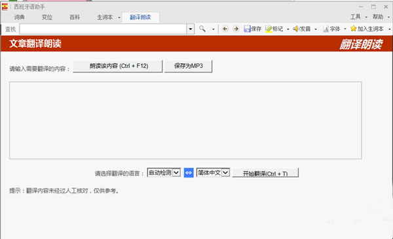Expand the 加入生词本 dropdown arrow
The height and width of the screenshot is (239, 393).
pos(389,29)
